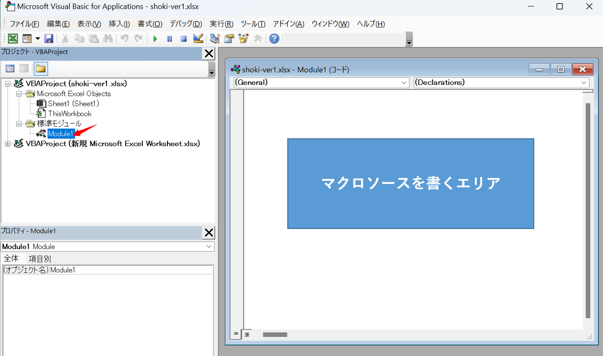The height and width of the screenshot is (356, 603).
Task: Open the ヘルプ(H) menu
Action: (x=371, y=24)
